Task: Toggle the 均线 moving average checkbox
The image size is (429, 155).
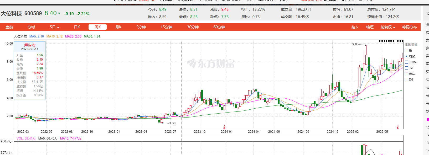Action: pos(406,56)
